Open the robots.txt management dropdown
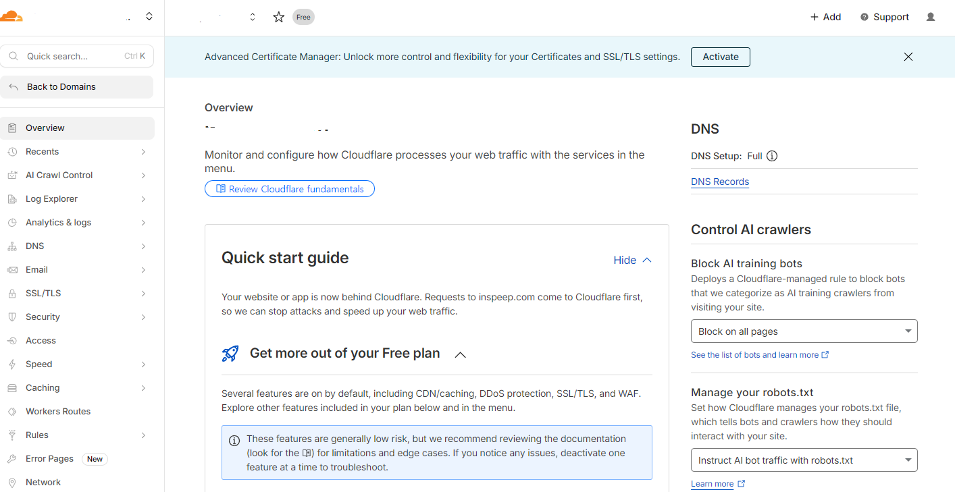The height and width of the screenshot is (492, 955). [x=804, y=460]
